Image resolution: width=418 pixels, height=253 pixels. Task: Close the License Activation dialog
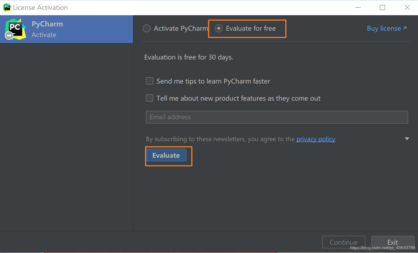[407, 7]
